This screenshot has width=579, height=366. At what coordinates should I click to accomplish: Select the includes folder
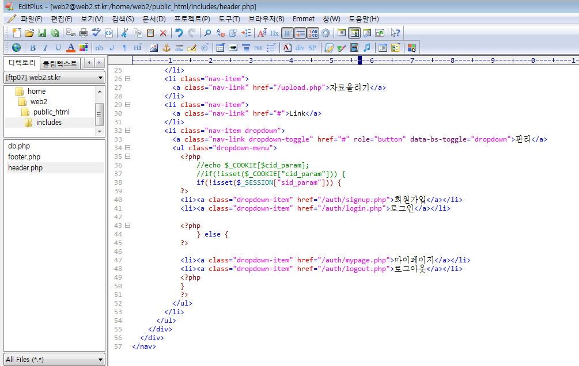tap(49, 122)
